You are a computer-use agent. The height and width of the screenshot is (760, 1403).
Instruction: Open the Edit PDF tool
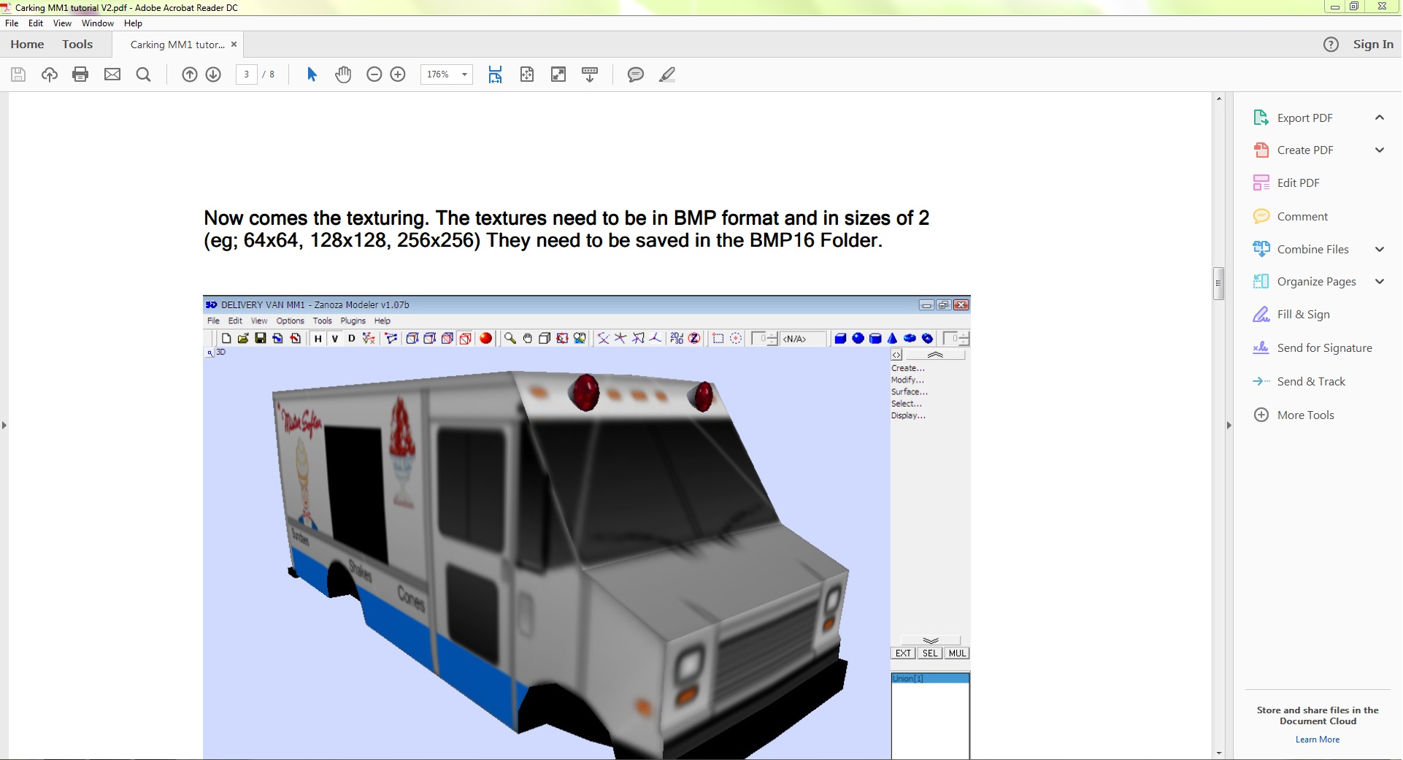tap(1286, 183)
